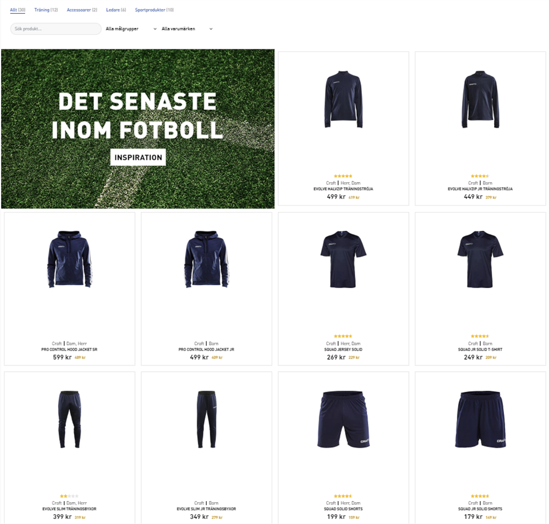
Task: Click the Sök produkt search field
Action: point(55,29)
